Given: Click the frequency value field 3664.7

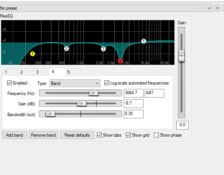Looking at the screenshot, I should click(x=133, y=93).
